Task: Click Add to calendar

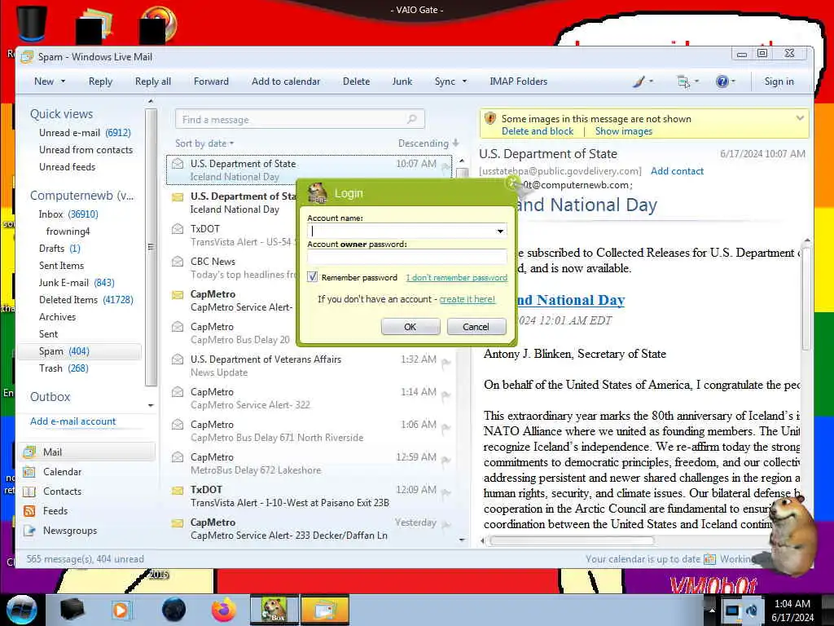Action: pos(286,82)
